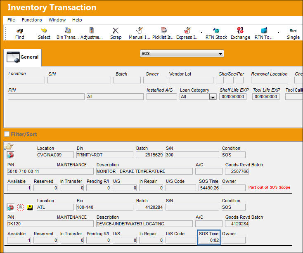Screen dimensions: 303x253
Task: Click part number '5010-710-00-11'
Action: coord(50,171)
